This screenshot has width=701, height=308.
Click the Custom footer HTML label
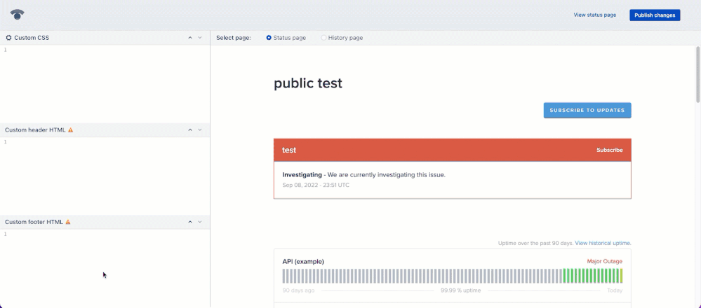click(x=34, y=222)
